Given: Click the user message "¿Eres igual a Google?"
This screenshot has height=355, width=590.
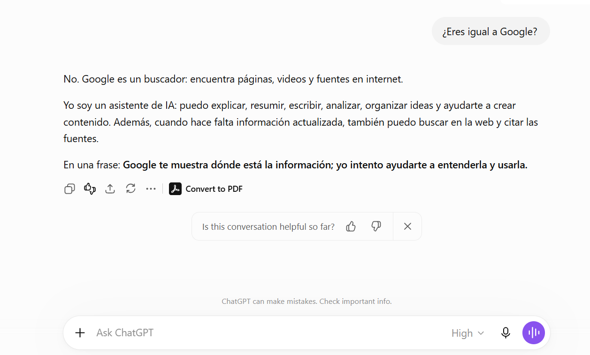Looking at the screenshot, I should click(x=490, y=32).
